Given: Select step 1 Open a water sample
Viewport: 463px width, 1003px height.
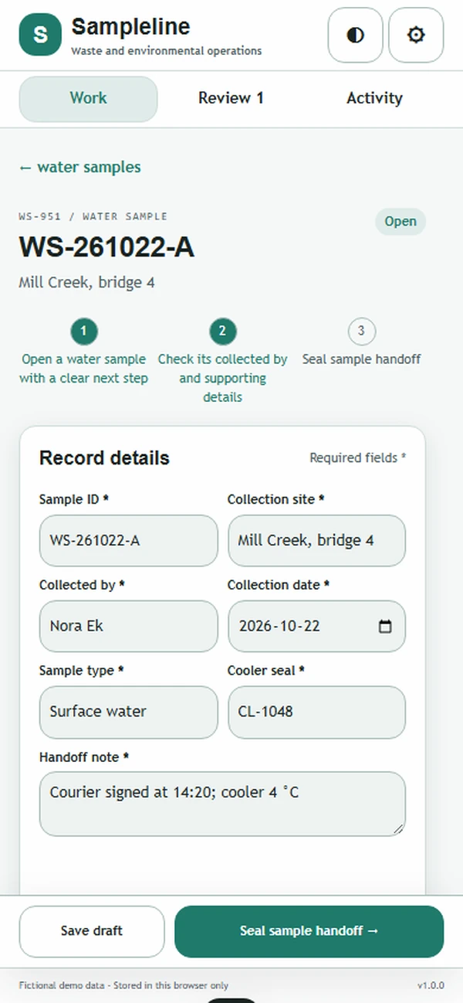Looking at the screenshot, I should [83, 353].
